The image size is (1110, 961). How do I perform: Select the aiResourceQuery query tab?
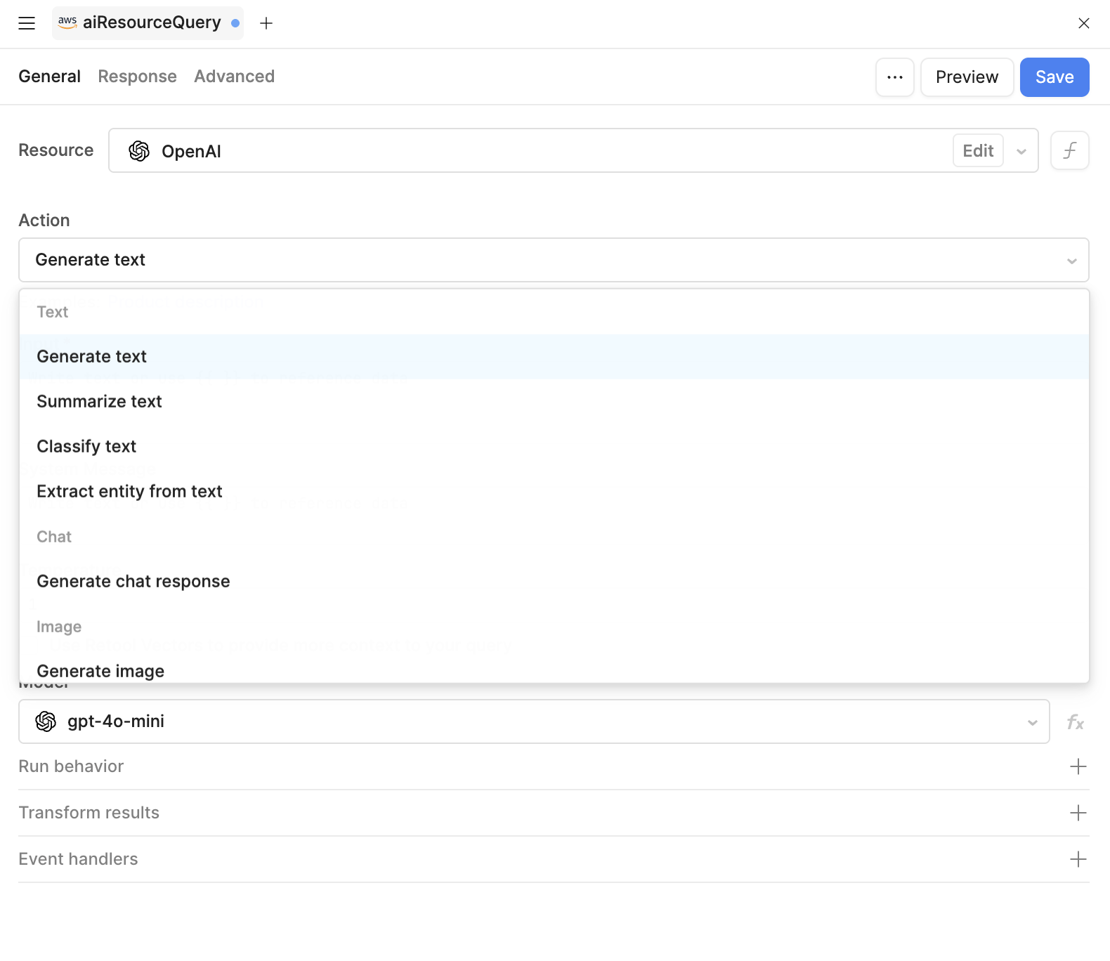click(x=148, y=23)
